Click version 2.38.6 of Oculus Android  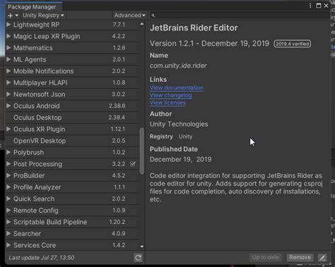(117, 106)
